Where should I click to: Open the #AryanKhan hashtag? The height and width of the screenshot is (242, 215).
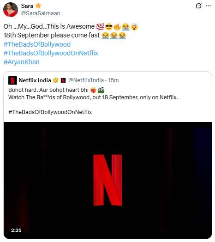point(21,62)
